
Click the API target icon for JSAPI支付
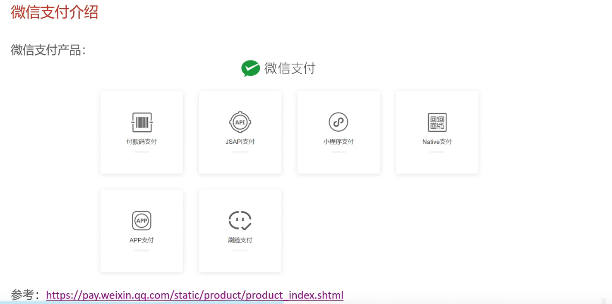[x=240, y=122]
